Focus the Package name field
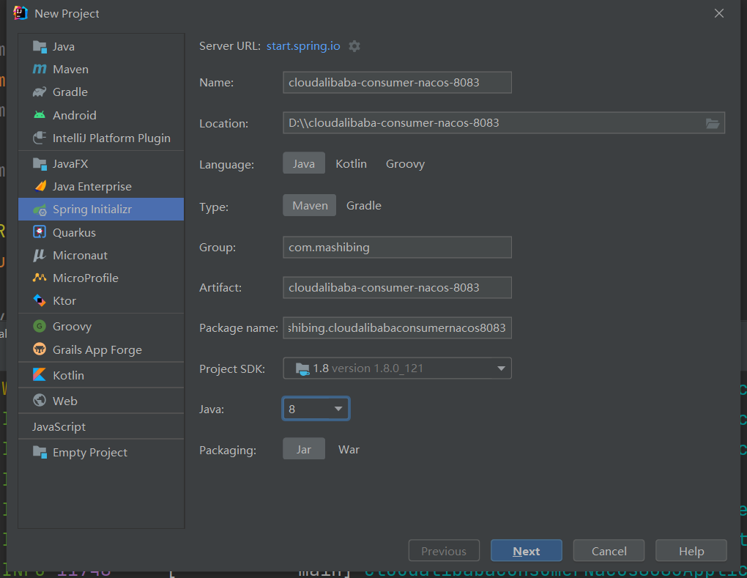The width and height of the screenshot is (747, 578). point(398,328)
